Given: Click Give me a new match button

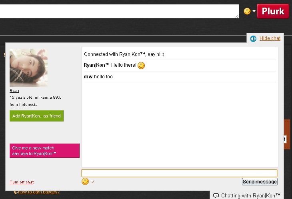Looking at the screenshot, I should click(x=44, y=151).
